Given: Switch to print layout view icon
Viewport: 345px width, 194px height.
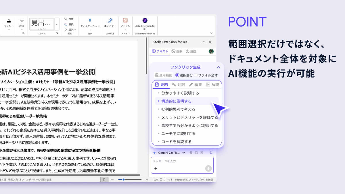Looking at the screenshot, I should tap(105, 180).
